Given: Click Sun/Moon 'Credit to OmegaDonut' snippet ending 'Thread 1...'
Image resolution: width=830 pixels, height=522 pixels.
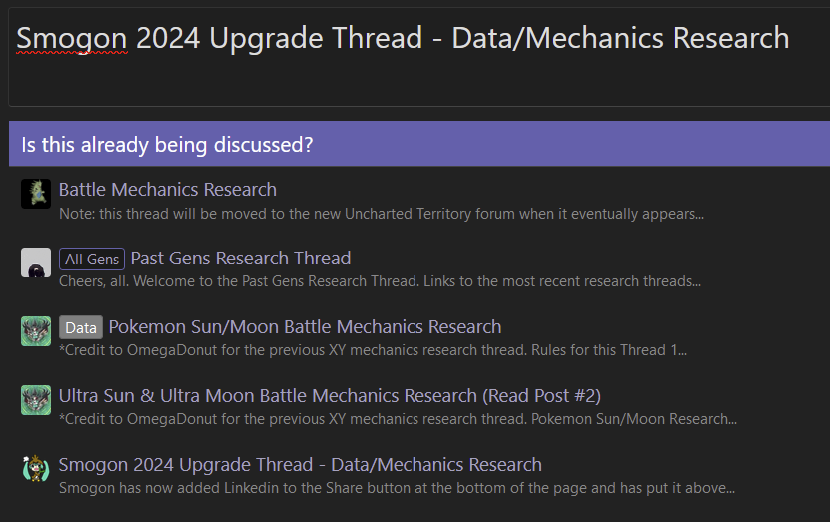Looking at the screenshot, I should point(373,350).
